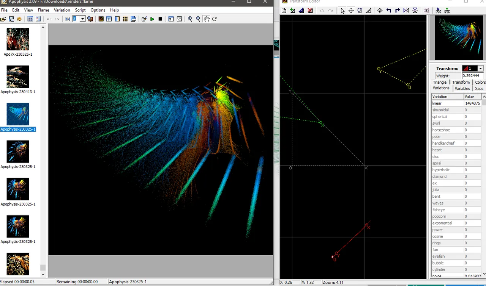The width and height of the screenshot is (486, 286).
Task: Rotate the triangle 90° counter-clockwise
Action: [x=389, y=11]
